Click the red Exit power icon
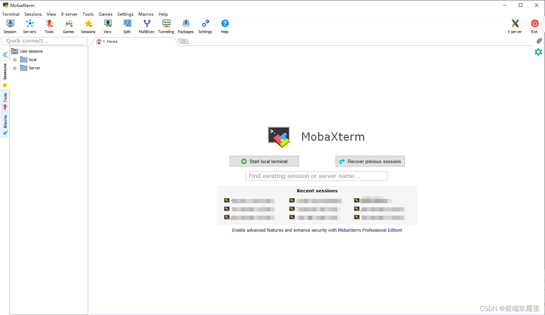545x315 pixels. coord(534,26)
